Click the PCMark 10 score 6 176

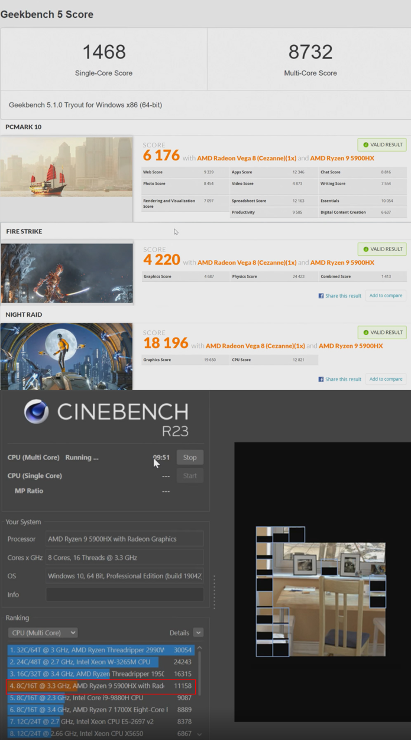pos(161,156)
